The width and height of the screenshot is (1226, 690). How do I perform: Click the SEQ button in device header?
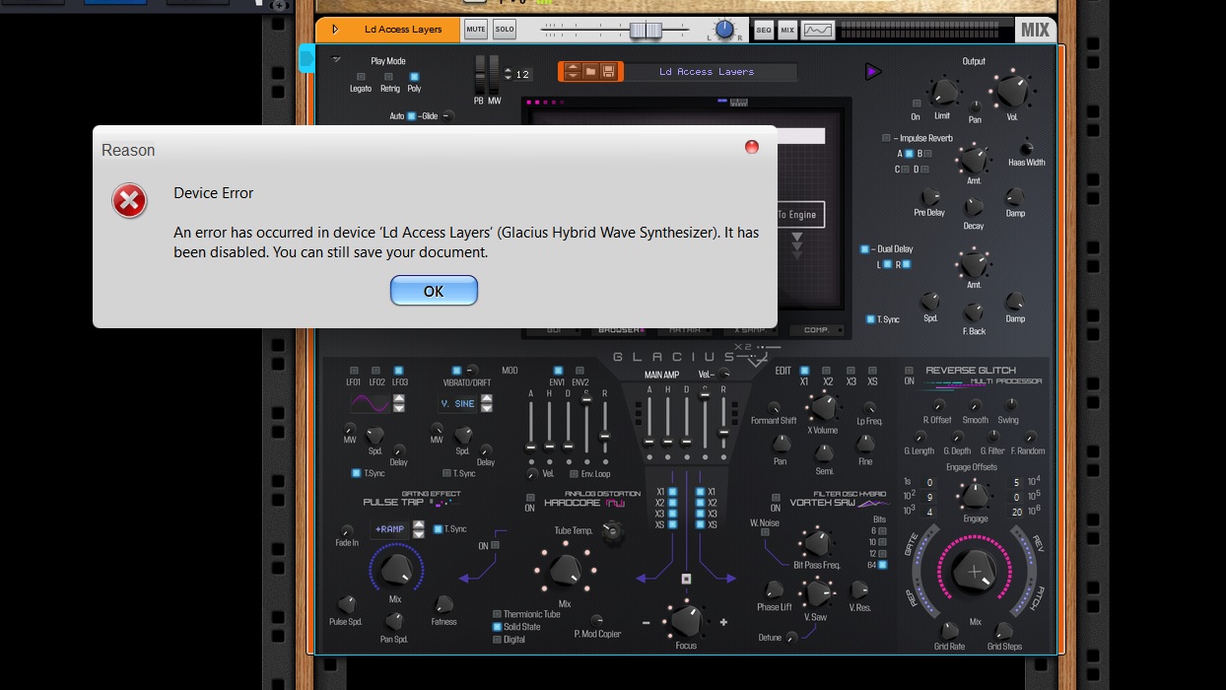[764, 31]
